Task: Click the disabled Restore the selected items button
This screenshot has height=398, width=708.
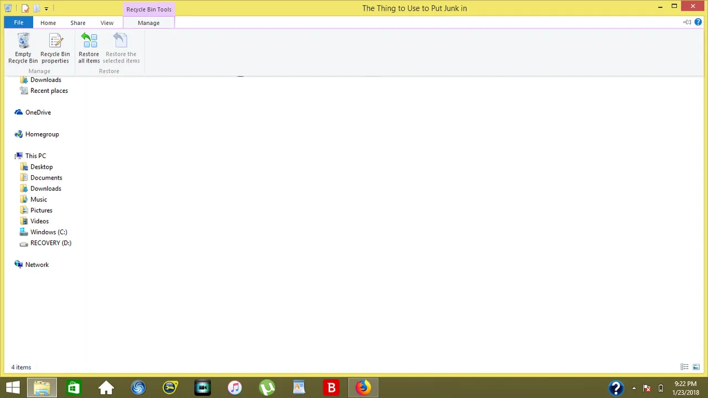Action: pos(121,49)
